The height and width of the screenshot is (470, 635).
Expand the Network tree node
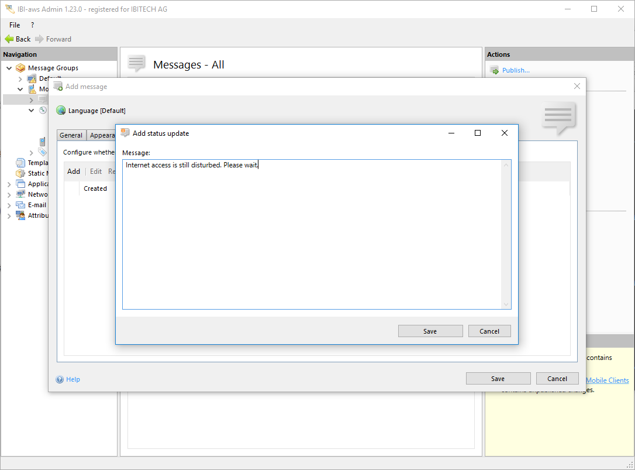pyautogui.click(x=9, y=194)
